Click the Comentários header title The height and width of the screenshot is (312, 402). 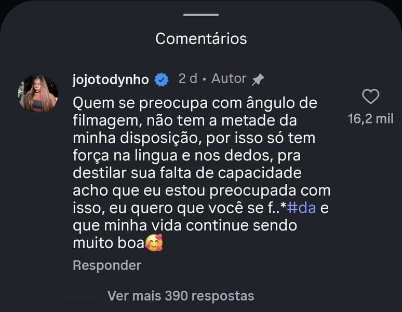(201, 38)
